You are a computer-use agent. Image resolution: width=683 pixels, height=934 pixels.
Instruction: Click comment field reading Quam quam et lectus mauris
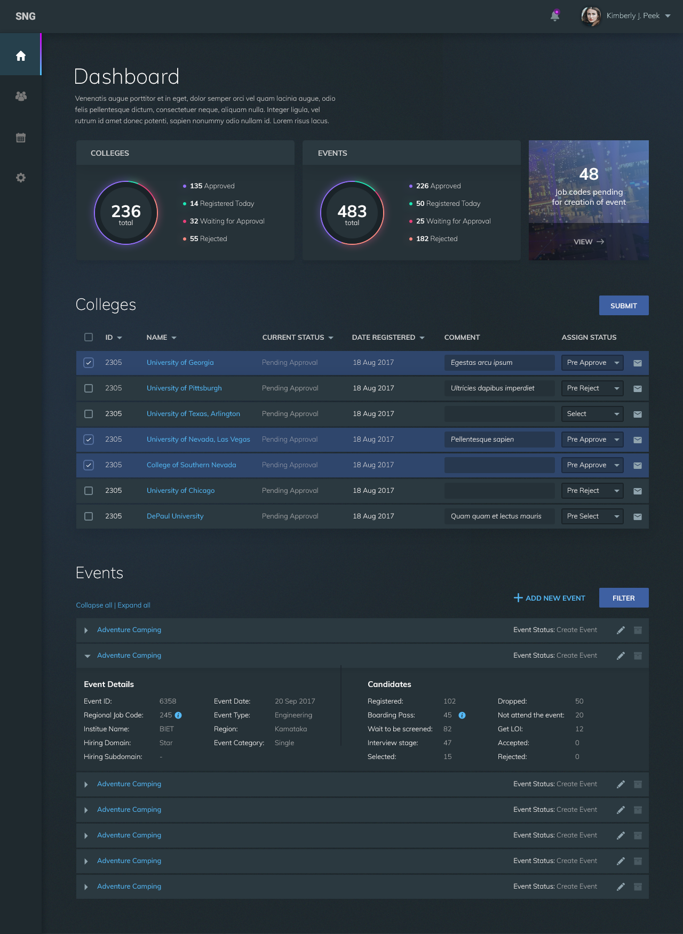coord(499,516)
